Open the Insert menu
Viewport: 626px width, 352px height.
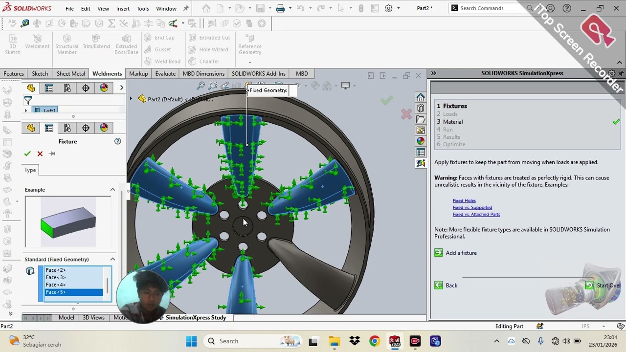[x=123, y=8]
